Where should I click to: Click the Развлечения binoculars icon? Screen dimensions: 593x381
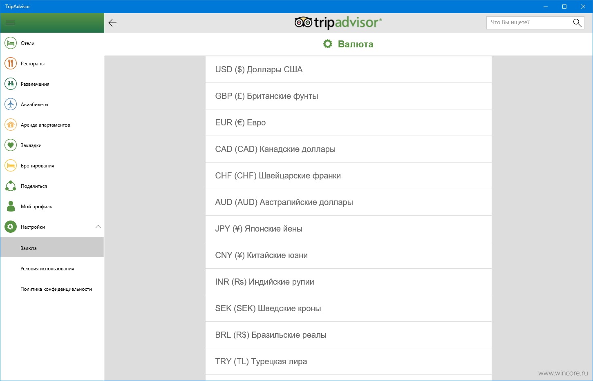pyautogui.click(x=11, y=84)
